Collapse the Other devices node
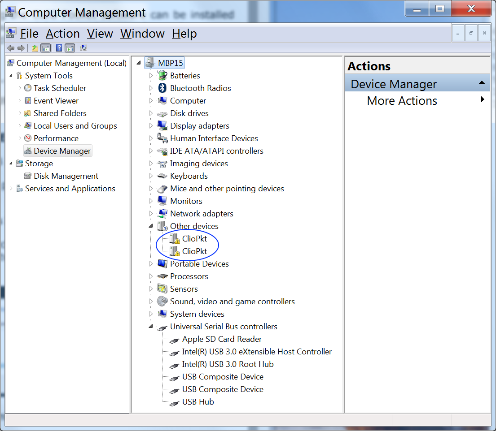 (x=151, y=226)
